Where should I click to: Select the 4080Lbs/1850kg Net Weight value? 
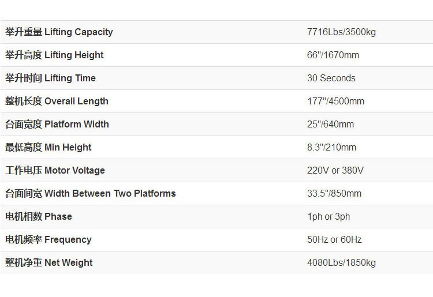(x=341, y=263)
